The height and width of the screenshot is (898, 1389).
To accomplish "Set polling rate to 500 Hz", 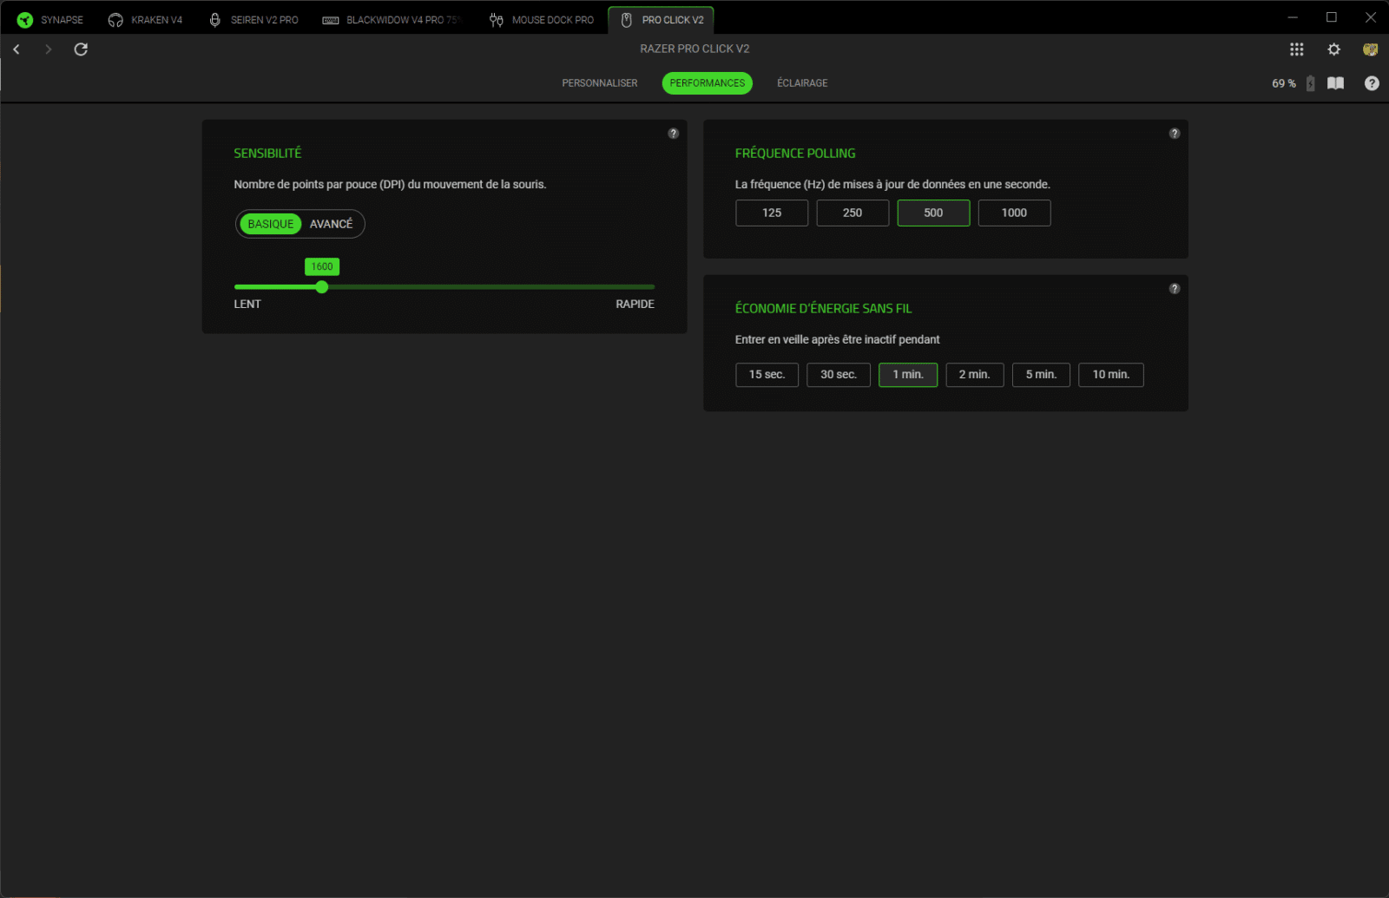I will (933, 213).
